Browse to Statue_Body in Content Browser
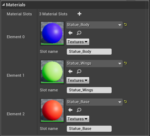This screenshot has width=150, height=136. pyautogui.click(x=79, y=33)
